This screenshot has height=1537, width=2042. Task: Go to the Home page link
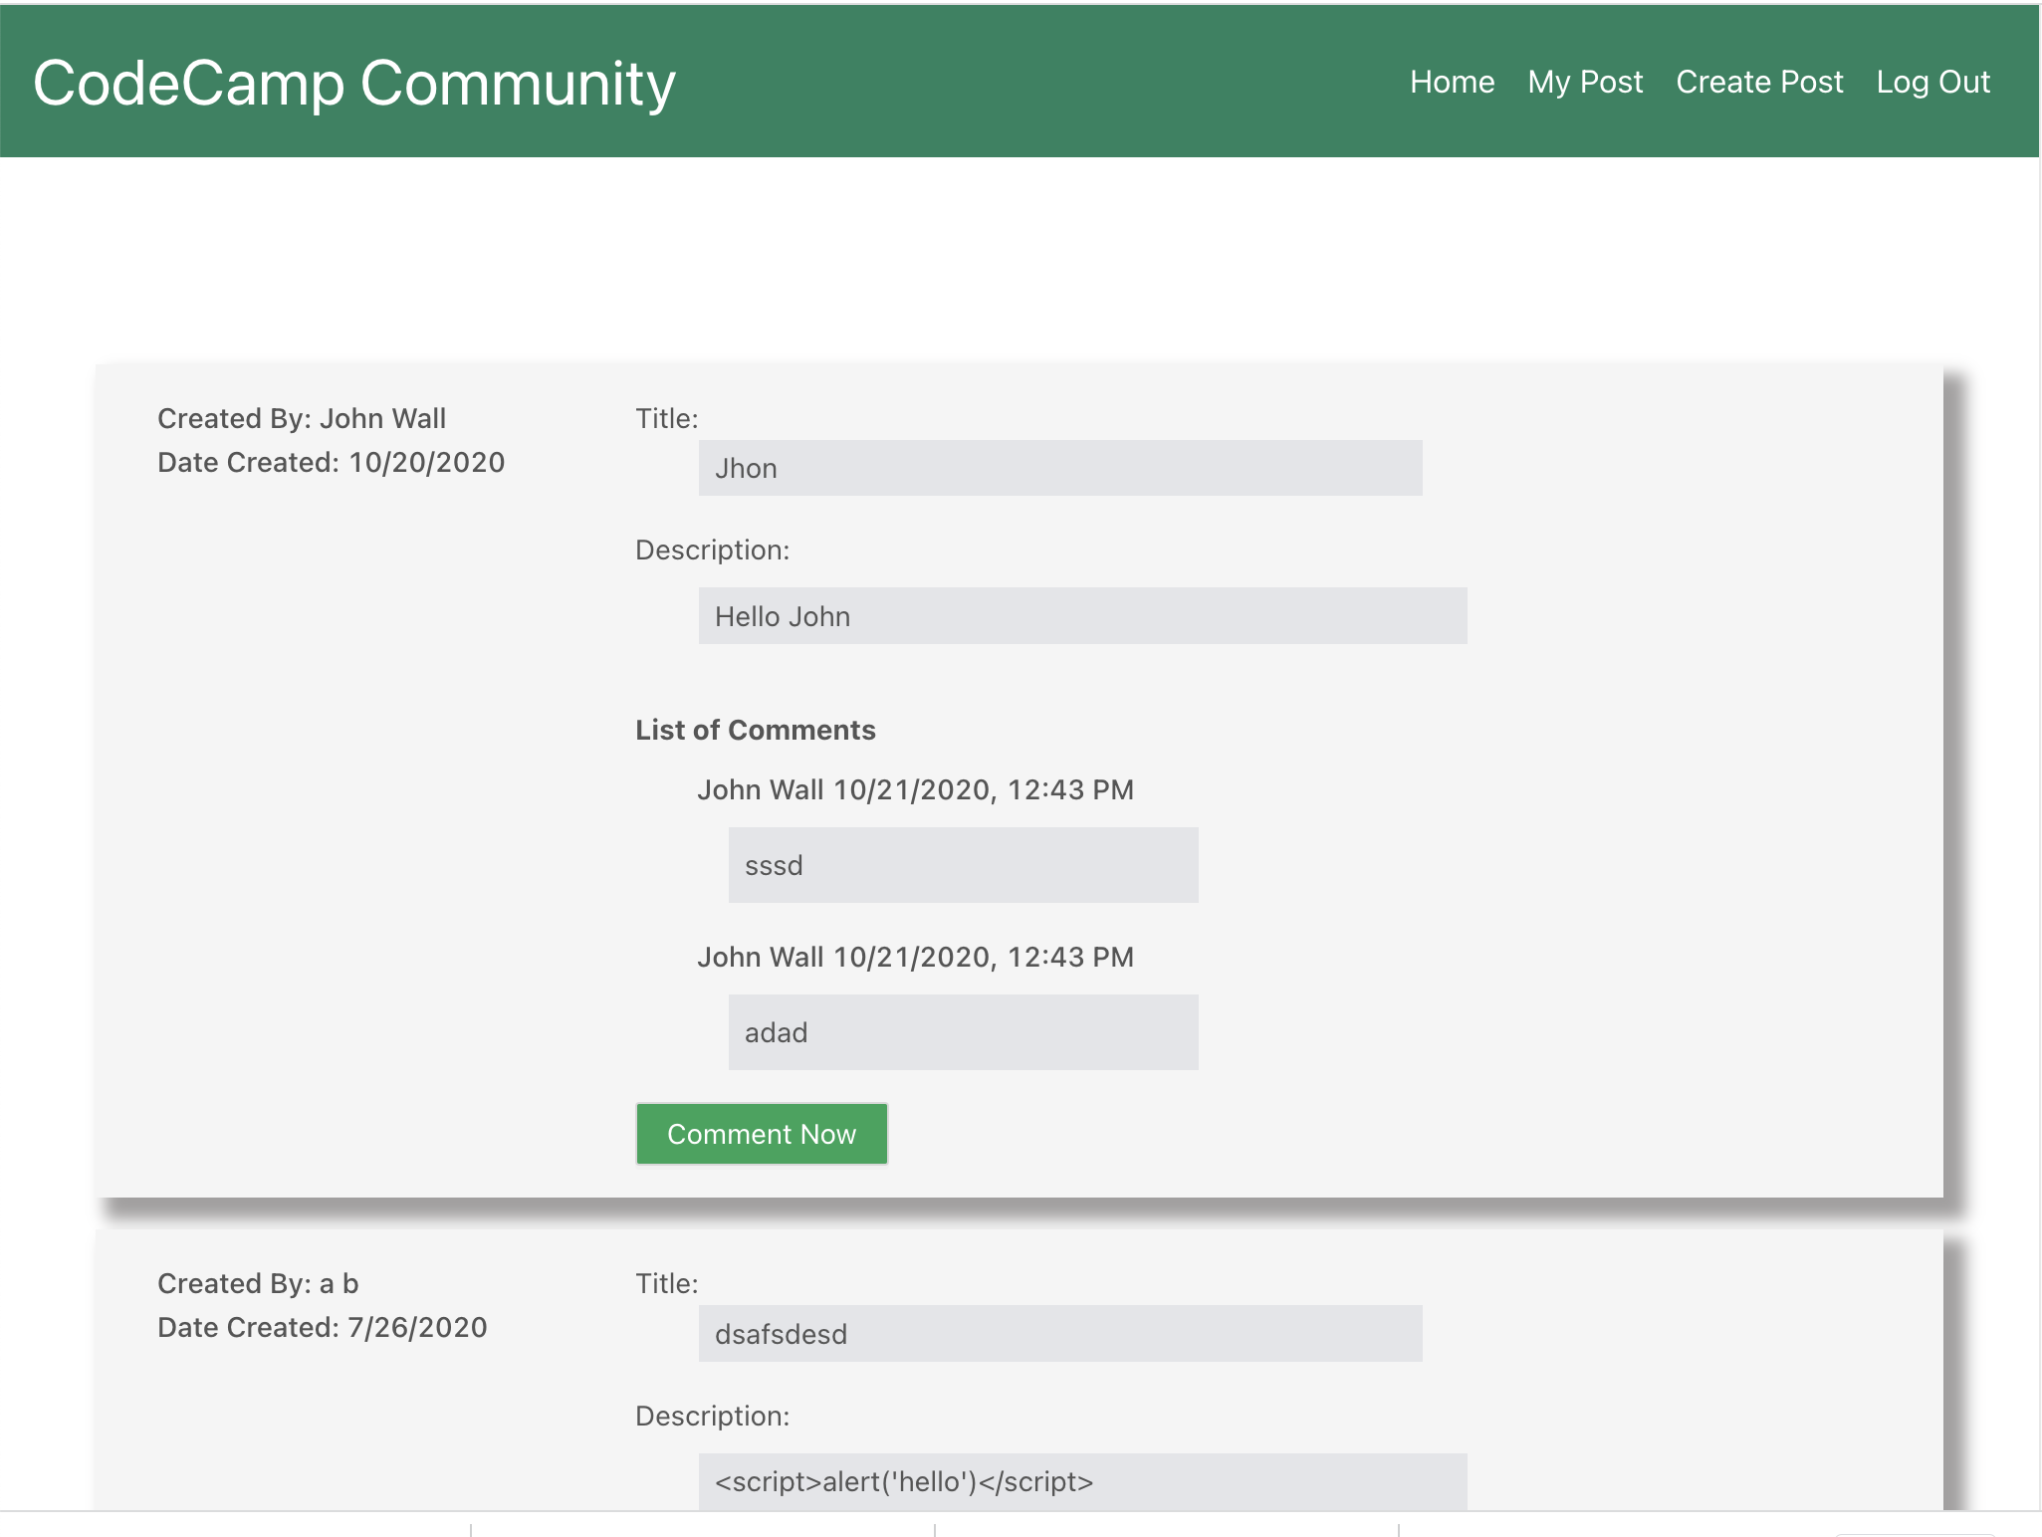(1452, 82)
